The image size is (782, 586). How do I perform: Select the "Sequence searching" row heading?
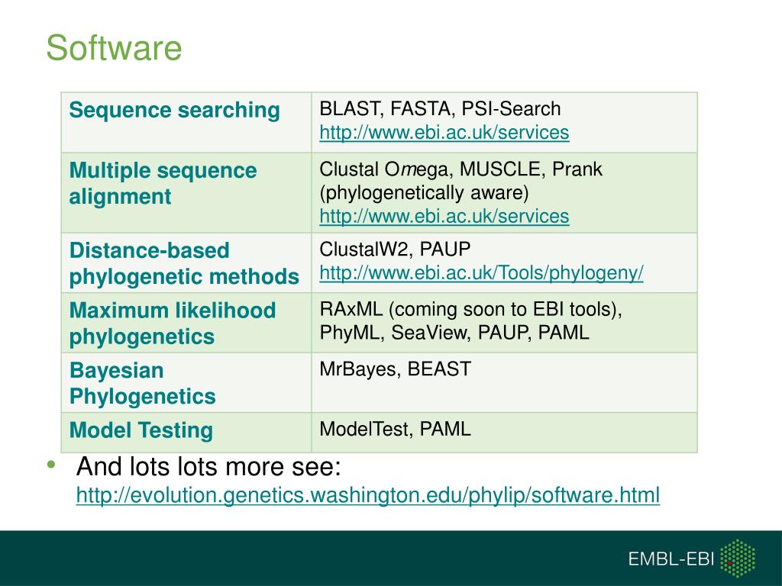tap(175, 111)
